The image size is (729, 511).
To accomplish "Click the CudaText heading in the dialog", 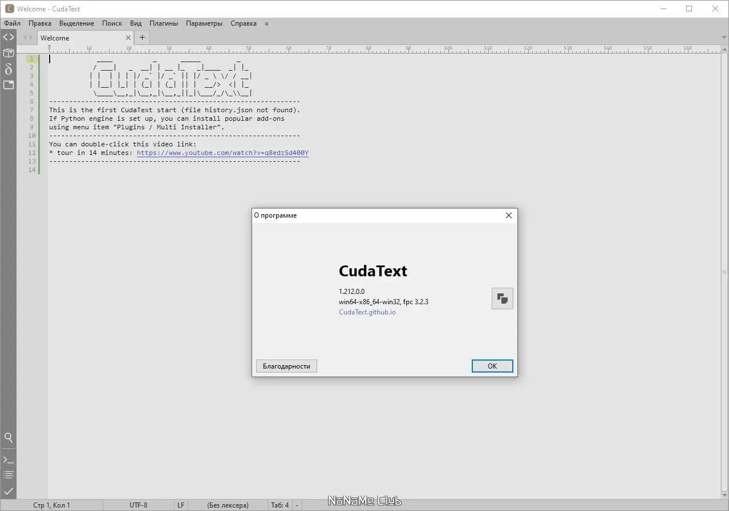I will (373, 271).
